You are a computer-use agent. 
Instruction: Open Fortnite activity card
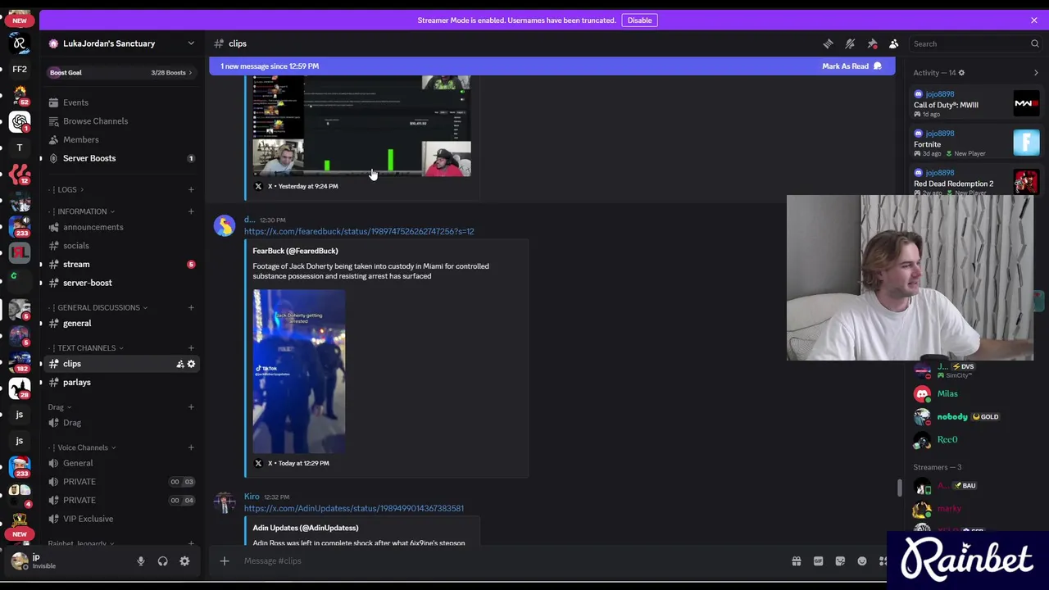976,143
